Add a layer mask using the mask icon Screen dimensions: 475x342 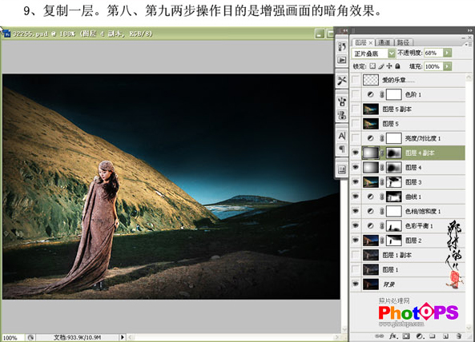click(x=406, y=336)
